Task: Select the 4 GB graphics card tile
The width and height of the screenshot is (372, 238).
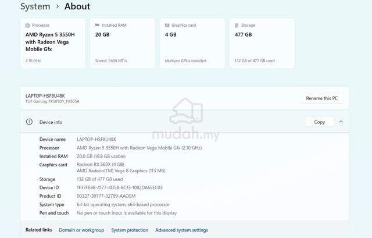Action: [192, 43]
